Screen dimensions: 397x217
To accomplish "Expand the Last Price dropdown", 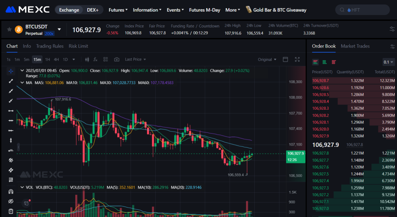I will click(x=135, y=59).
